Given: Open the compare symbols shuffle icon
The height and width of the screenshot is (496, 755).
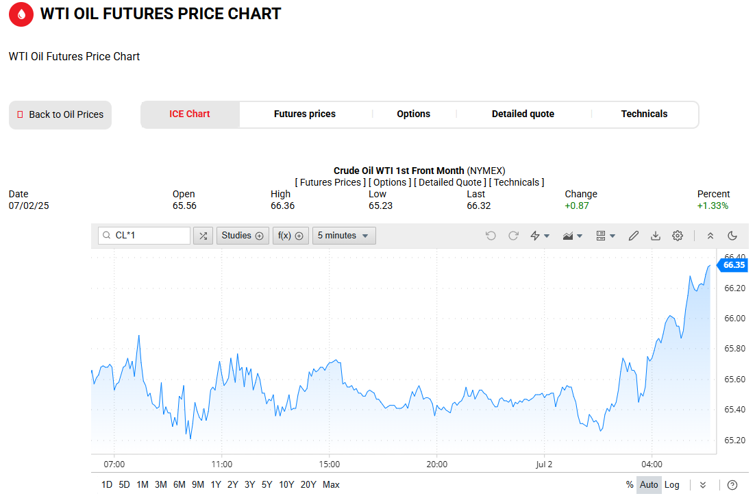Looking at the screenshot, I should pos(203,236).
